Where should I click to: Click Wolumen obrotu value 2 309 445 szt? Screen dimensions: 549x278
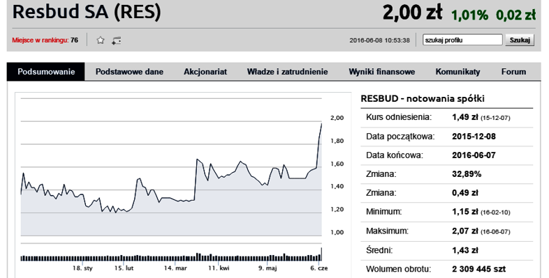point(479,269)
